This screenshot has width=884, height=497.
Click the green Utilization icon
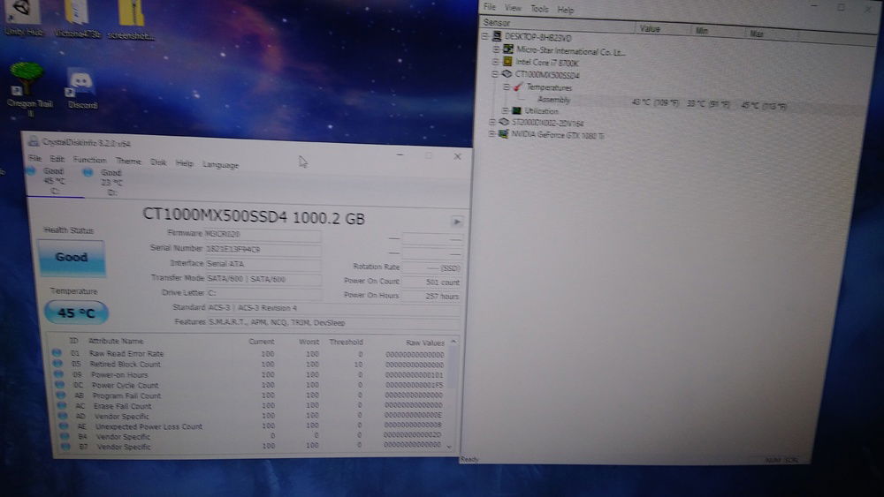tap(516, 110)
